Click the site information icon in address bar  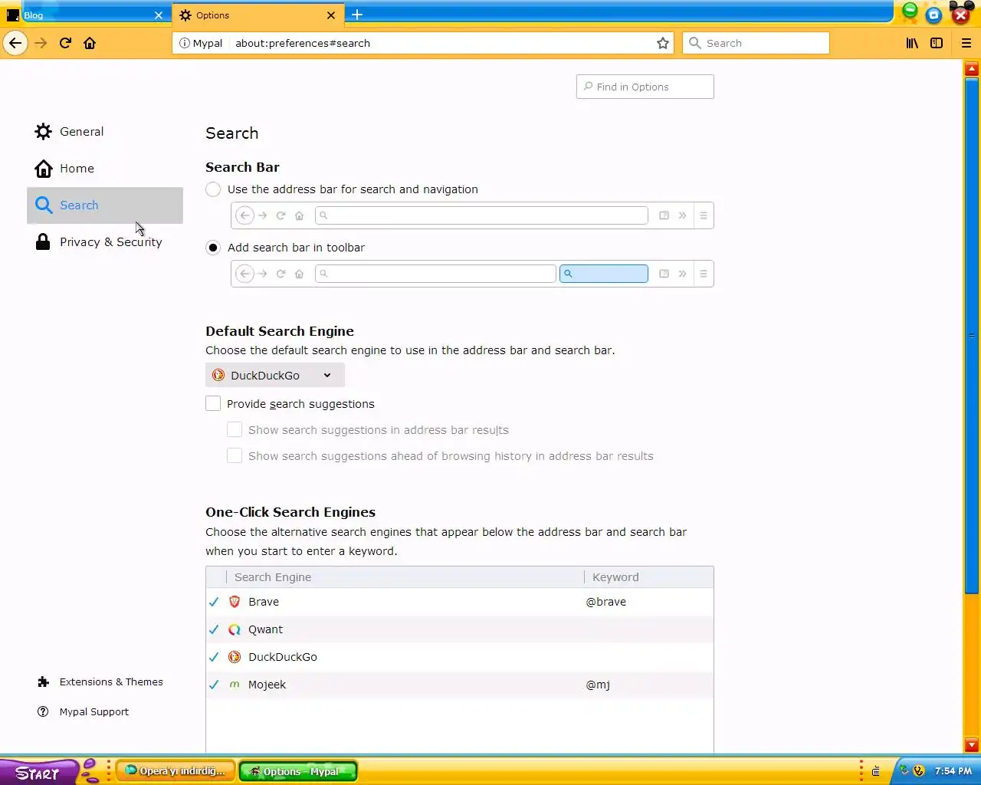pyautogui.click(x=185, y=43)
